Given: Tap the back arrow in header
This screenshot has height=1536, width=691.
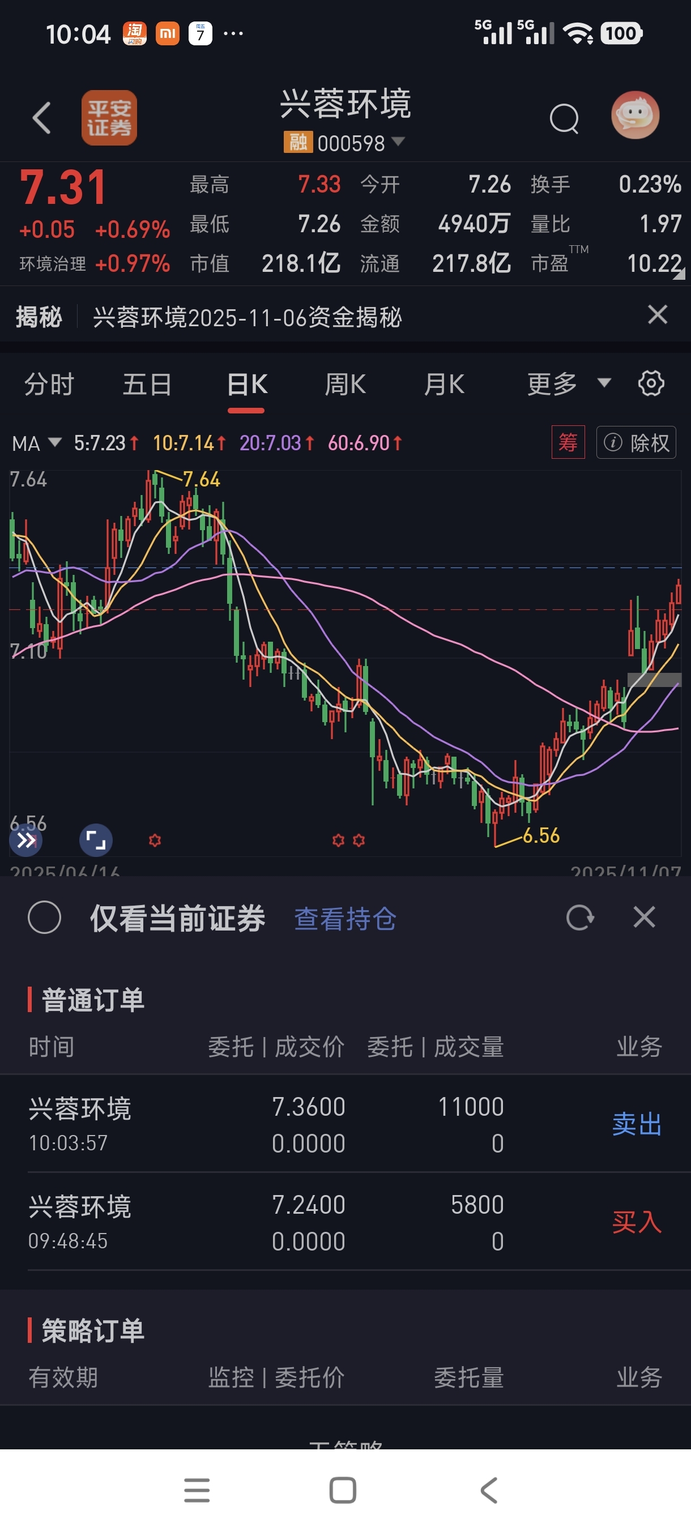Looking at the screenshot, I should point(42,117).
